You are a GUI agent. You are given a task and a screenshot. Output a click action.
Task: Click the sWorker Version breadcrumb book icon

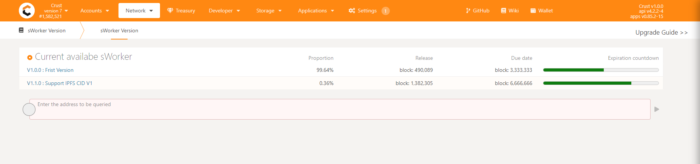tap(21, 30)
